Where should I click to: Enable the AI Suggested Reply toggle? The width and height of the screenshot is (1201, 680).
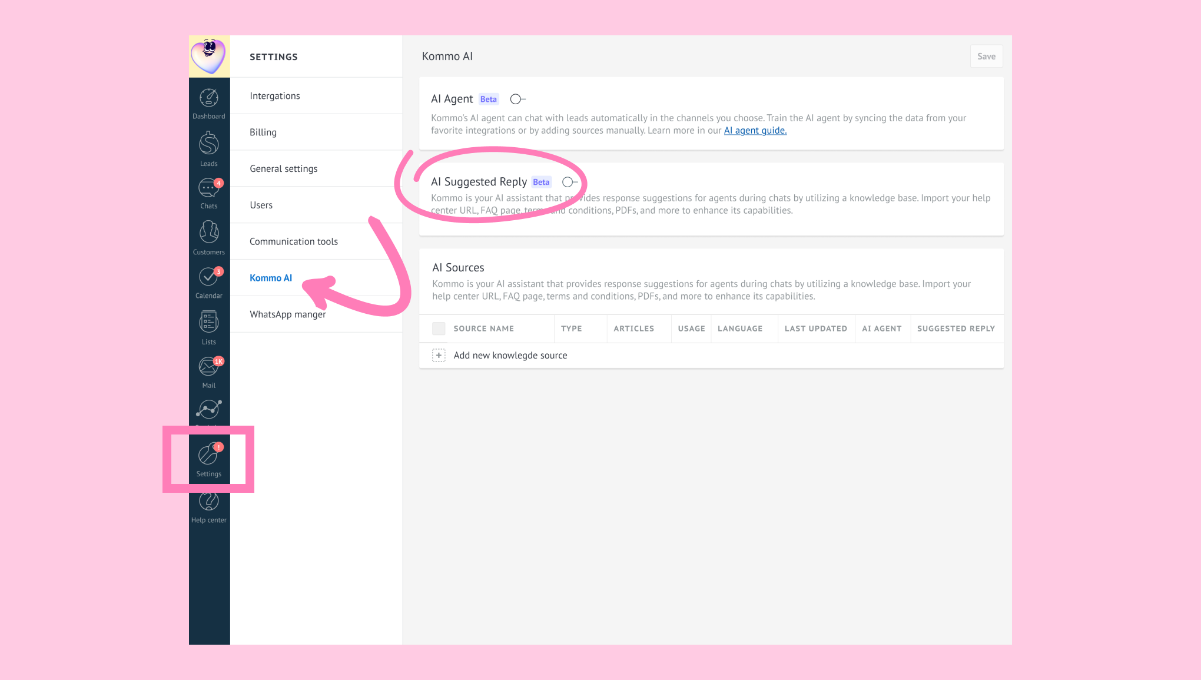coord(569,182)
